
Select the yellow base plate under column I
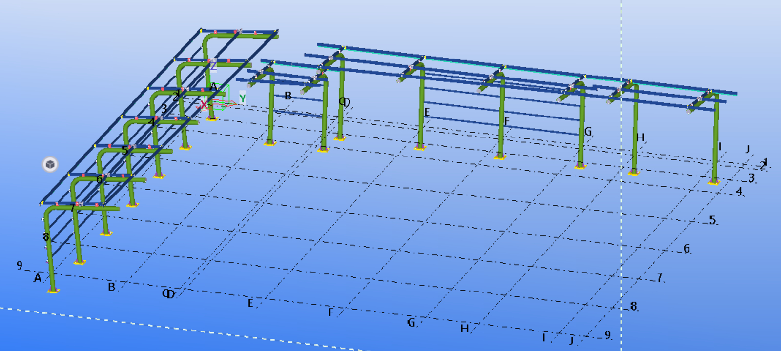click(x=714, y=182)
